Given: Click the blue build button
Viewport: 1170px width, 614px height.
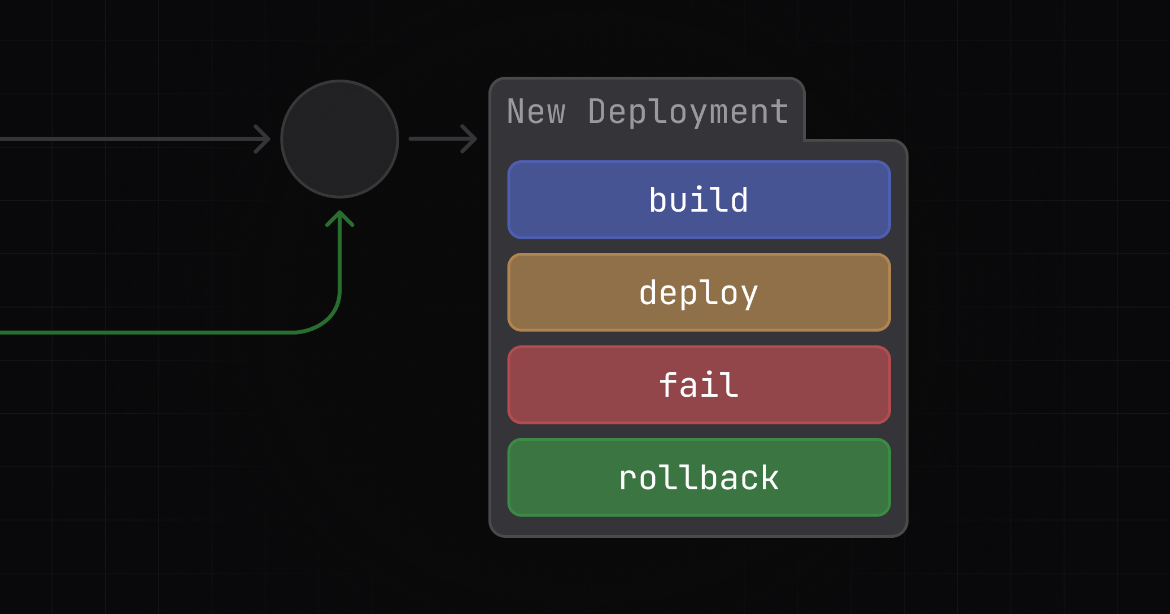Looking at the screenshot, I should coord(699,200).
